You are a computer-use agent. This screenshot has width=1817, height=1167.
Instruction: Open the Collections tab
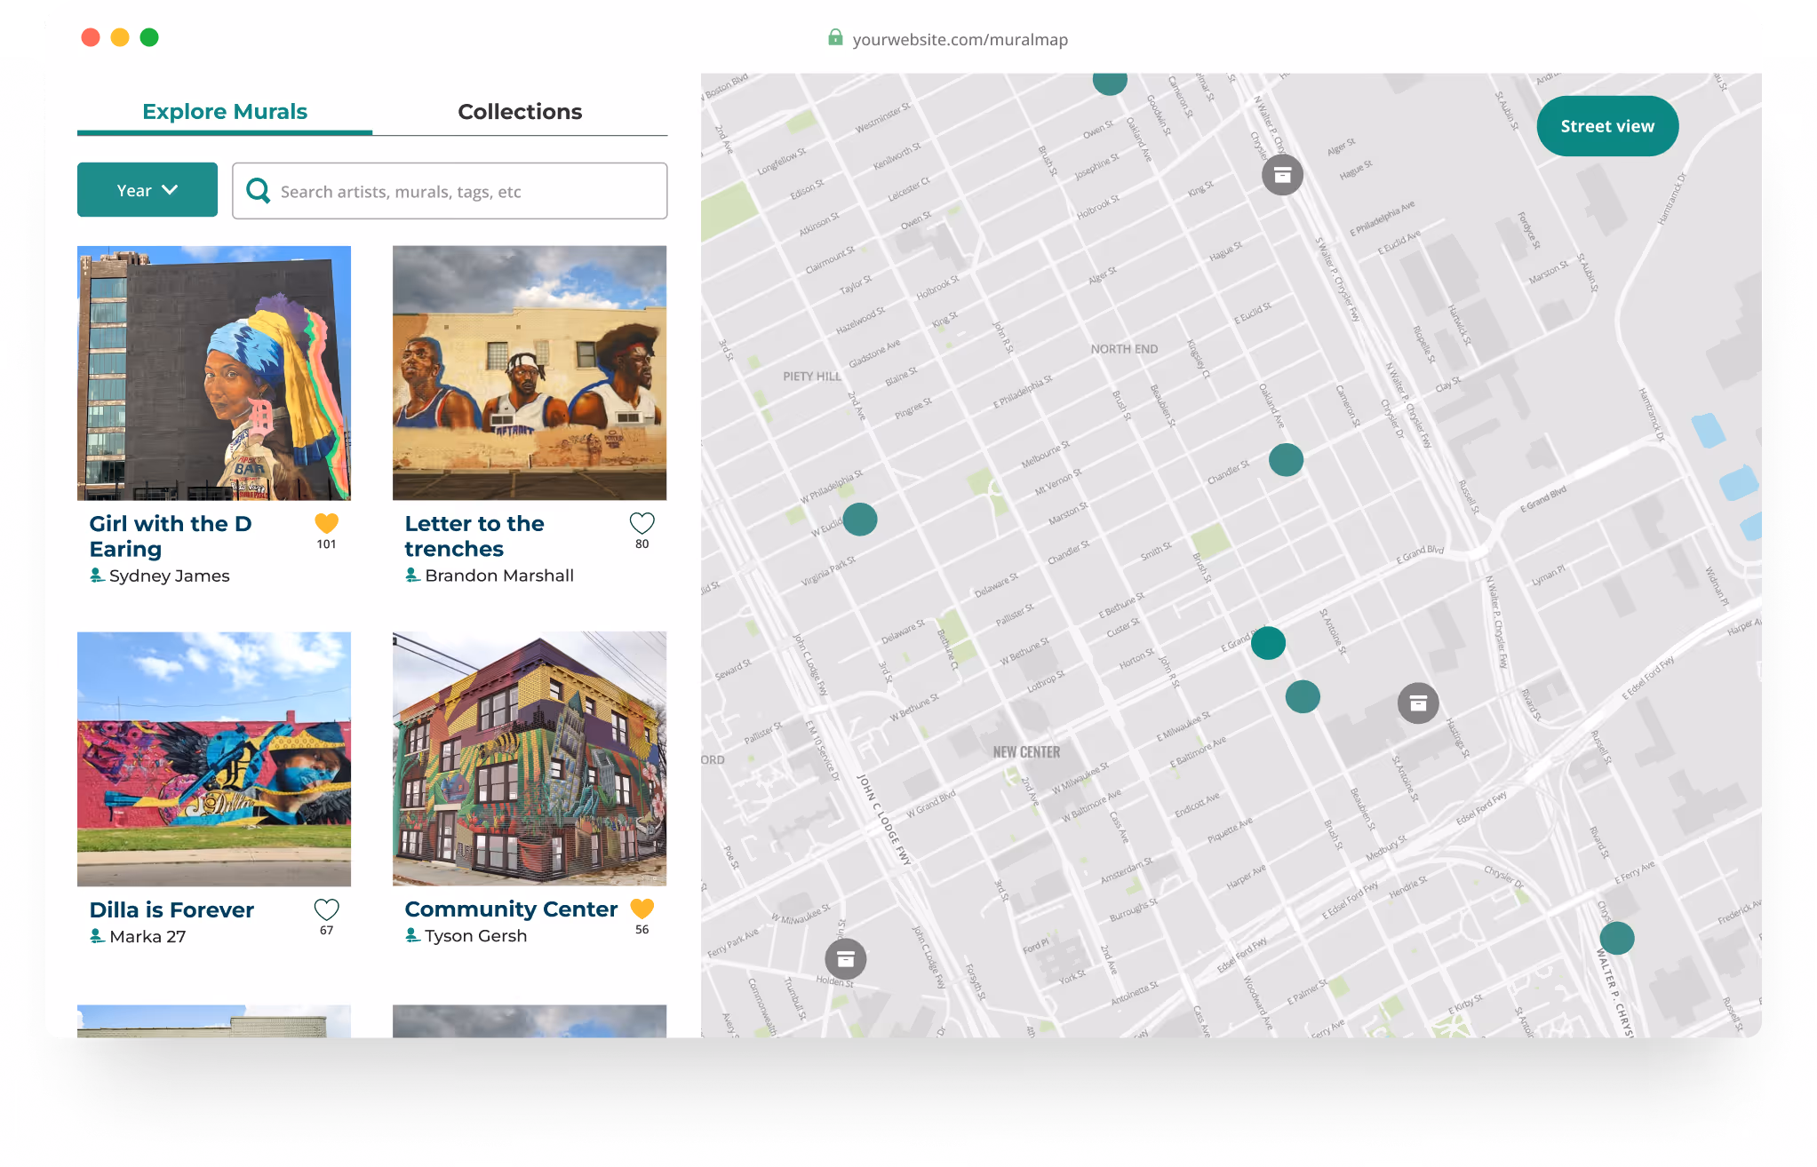(x=520, y=112)
